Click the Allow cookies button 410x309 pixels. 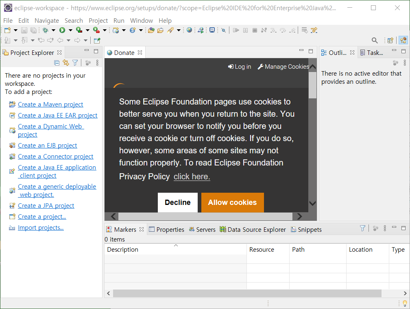(233, 202)
